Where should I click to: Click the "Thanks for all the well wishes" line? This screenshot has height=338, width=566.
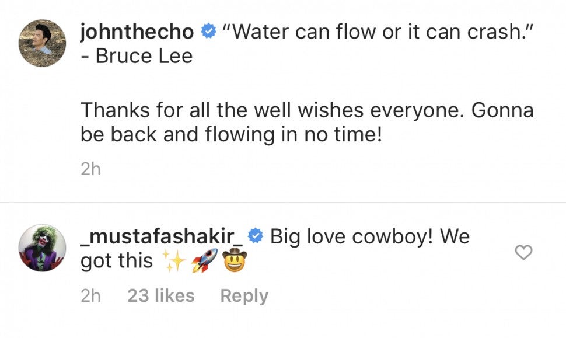[306, 110]
